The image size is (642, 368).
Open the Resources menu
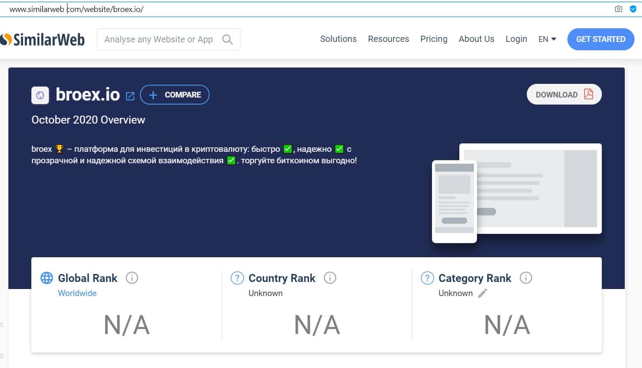(x=388, y=39)
